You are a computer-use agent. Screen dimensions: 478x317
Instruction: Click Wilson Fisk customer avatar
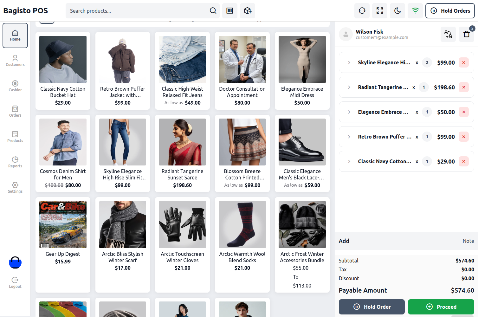coord(346,34)
